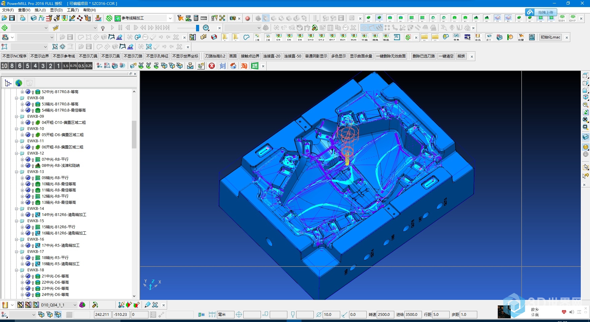Screen dimensions: 590x322
Task: Click the green Excel export icon
Action: tap(255, 66)
